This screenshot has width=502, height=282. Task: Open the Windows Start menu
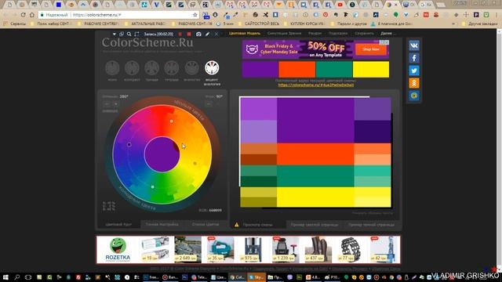tap(5, 277)
